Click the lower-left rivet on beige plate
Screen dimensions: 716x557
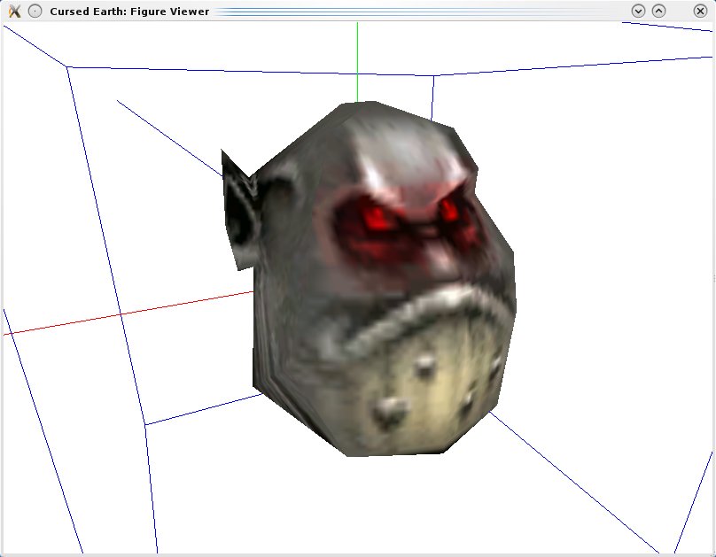[x=391, y=409]
